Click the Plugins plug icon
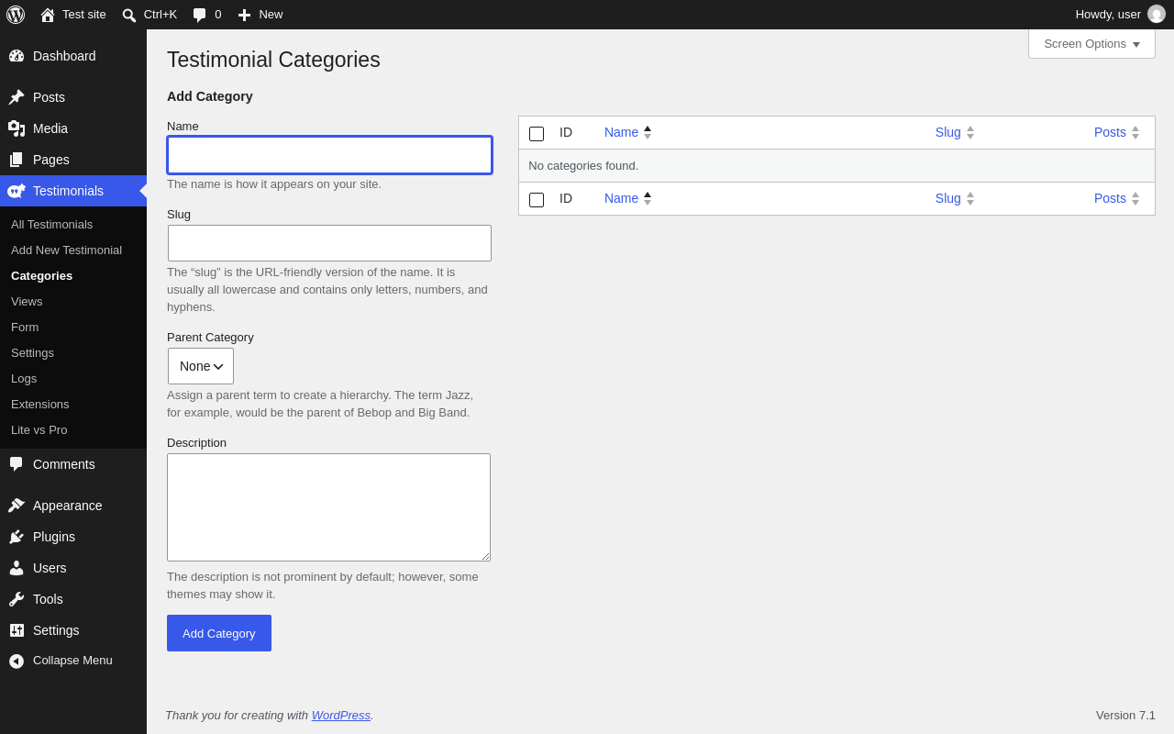Screen dimensions: 1174x734 pyautogui.click(x=17, y=537)
